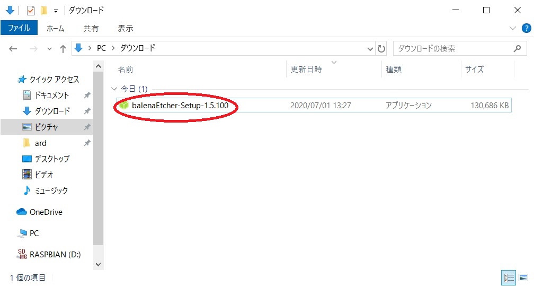
Task: Click the New Folder icon in the title bar
Action: tap(44, 10)
